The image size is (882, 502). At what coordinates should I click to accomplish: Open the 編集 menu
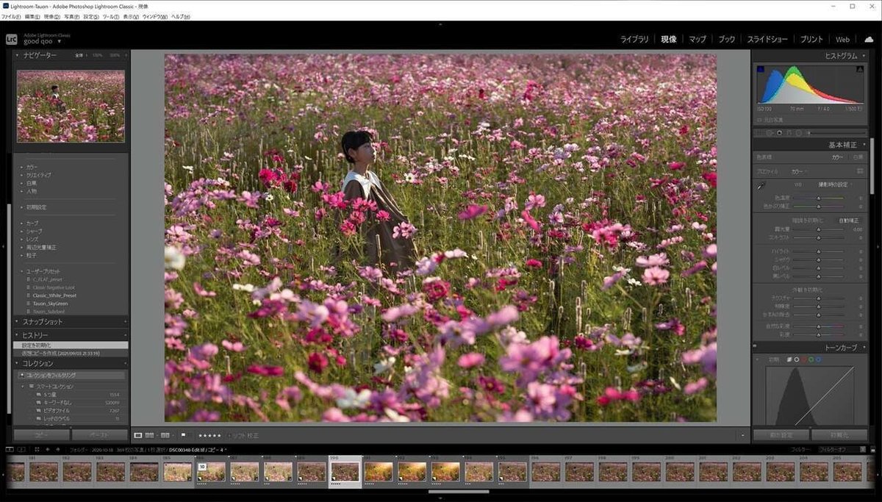coord(32,16)
